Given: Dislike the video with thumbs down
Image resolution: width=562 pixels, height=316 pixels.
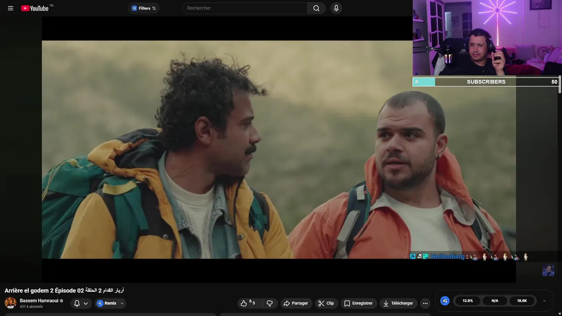Looking at the screenshot, I should pyautogui.click(x=270, y=303).
